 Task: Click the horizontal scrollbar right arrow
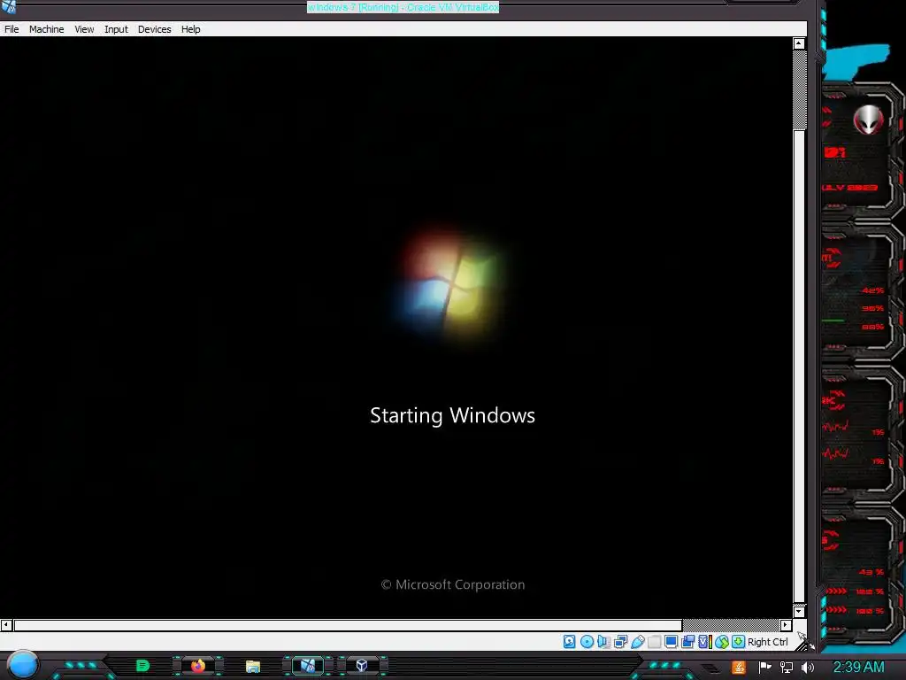786,625
